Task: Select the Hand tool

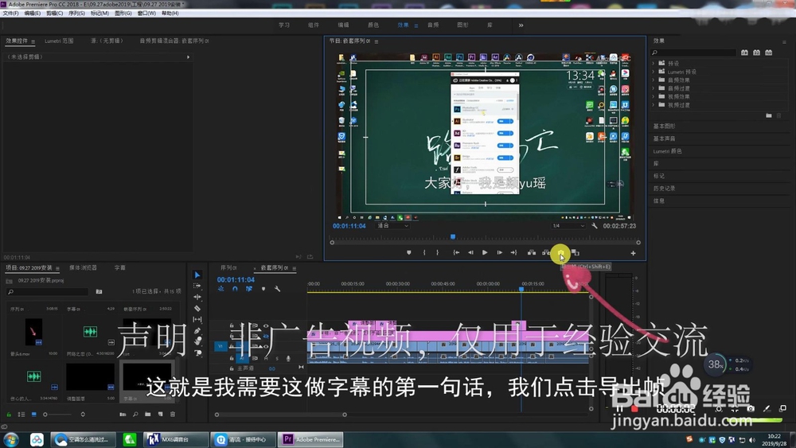Action: tap(197, 341)
